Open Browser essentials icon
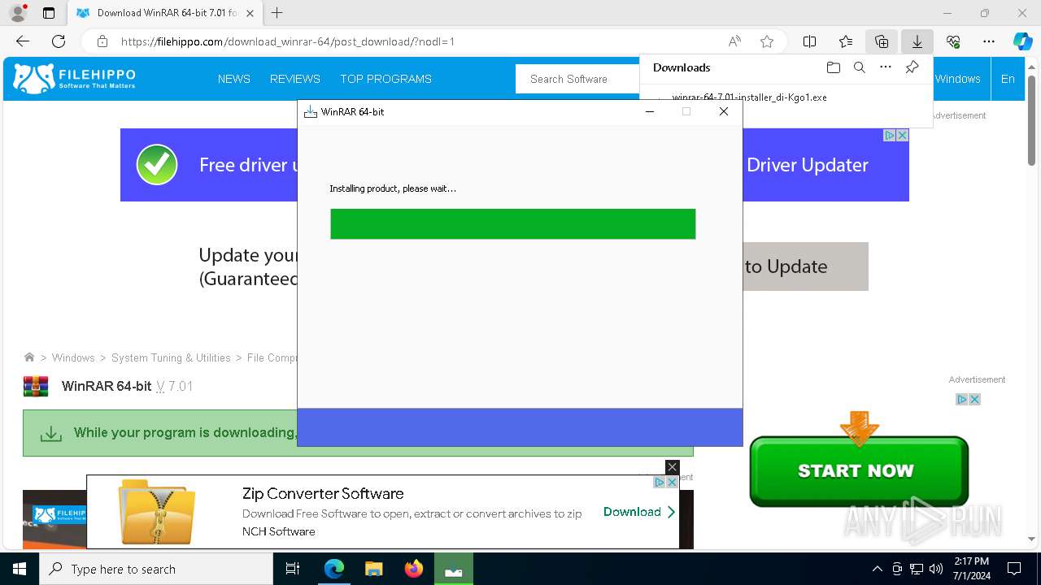This screenshot has width=1041, height=585. (x=953, y=41)
